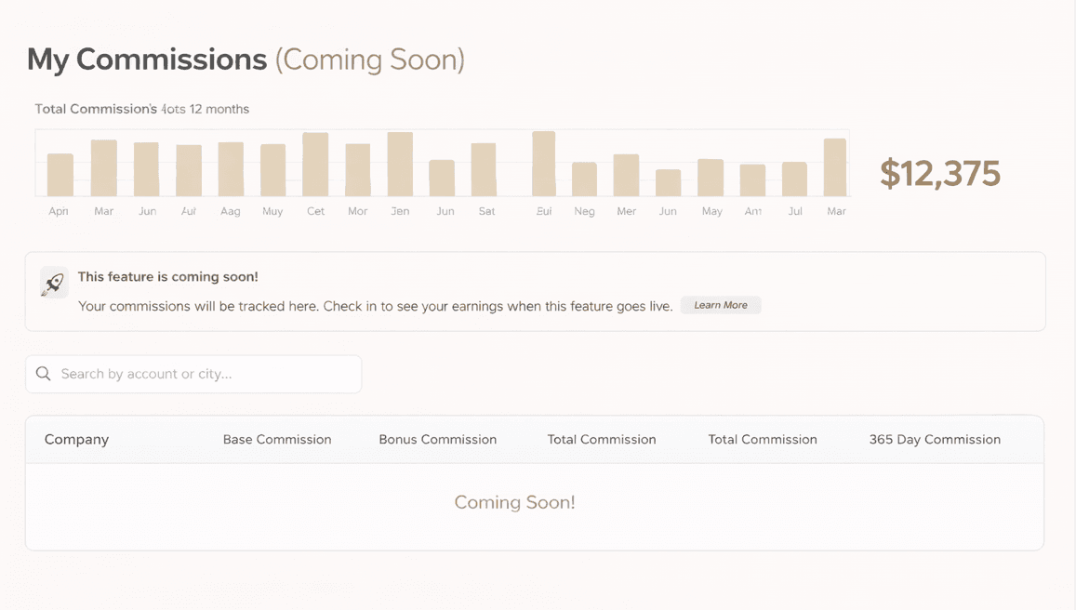Pick the chart bar labeled Neg
The width and height of the screenshot is (1076, 610).
point(584,179)
